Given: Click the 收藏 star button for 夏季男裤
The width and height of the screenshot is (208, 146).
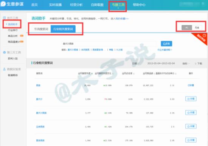Looking at the screenshot, I should [x=191, y=140].
